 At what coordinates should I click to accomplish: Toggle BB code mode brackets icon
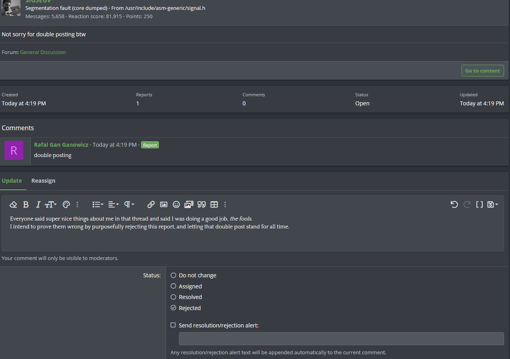[x=479, y=204]
